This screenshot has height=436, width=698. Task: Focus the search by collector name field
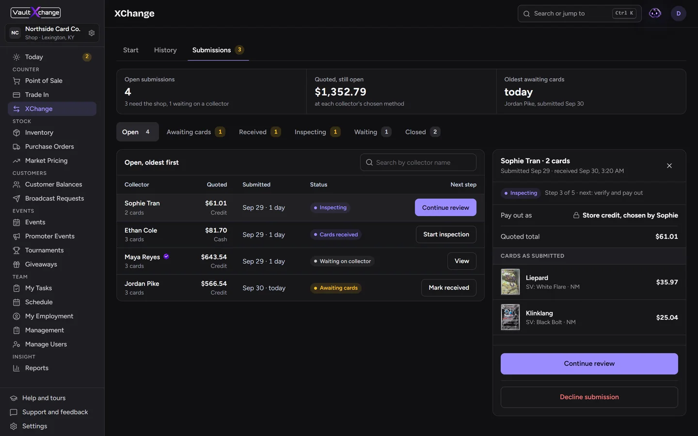(x=418, y=162)
